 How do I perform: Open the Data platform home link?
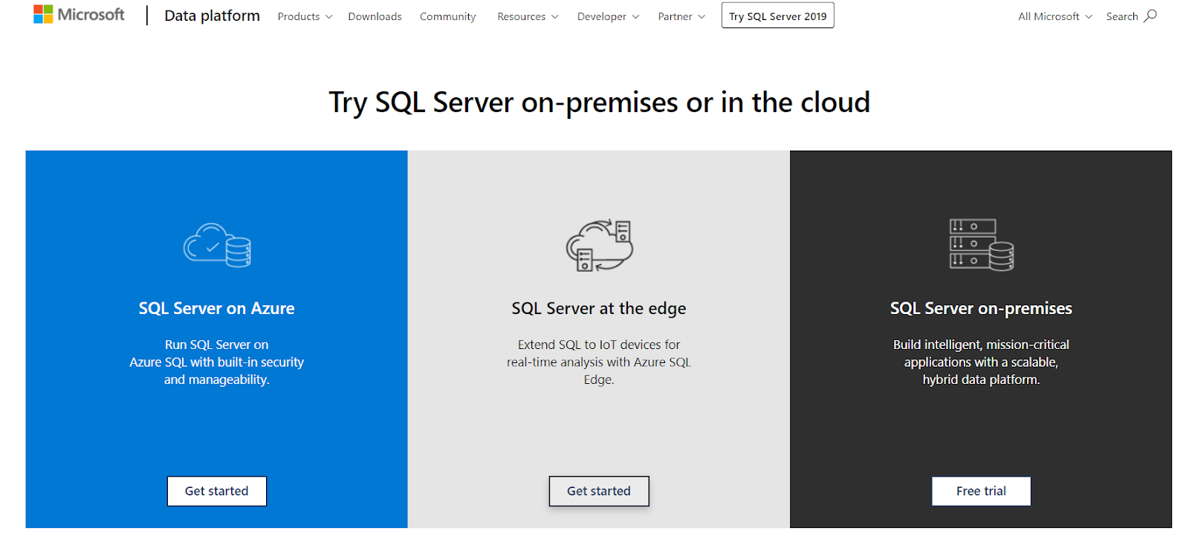(x=212, y=16)
